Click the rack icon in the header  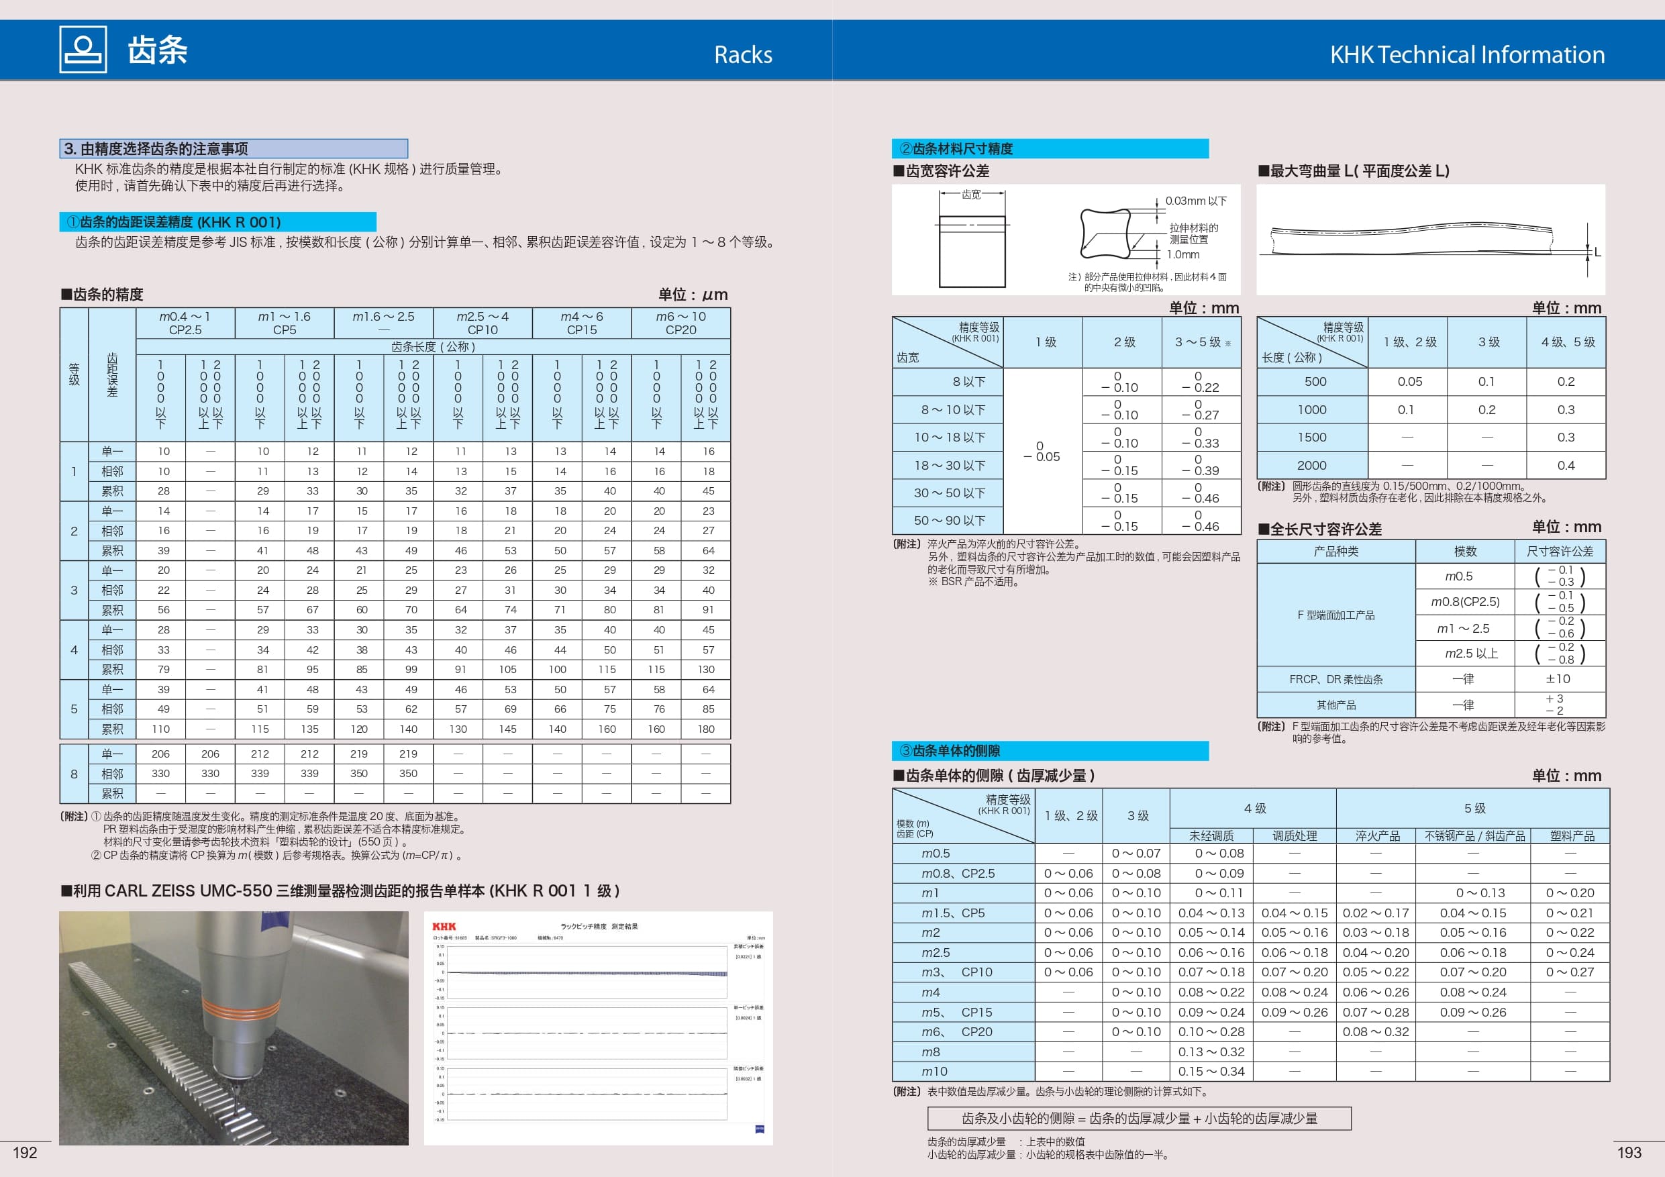tap(83, 49)
